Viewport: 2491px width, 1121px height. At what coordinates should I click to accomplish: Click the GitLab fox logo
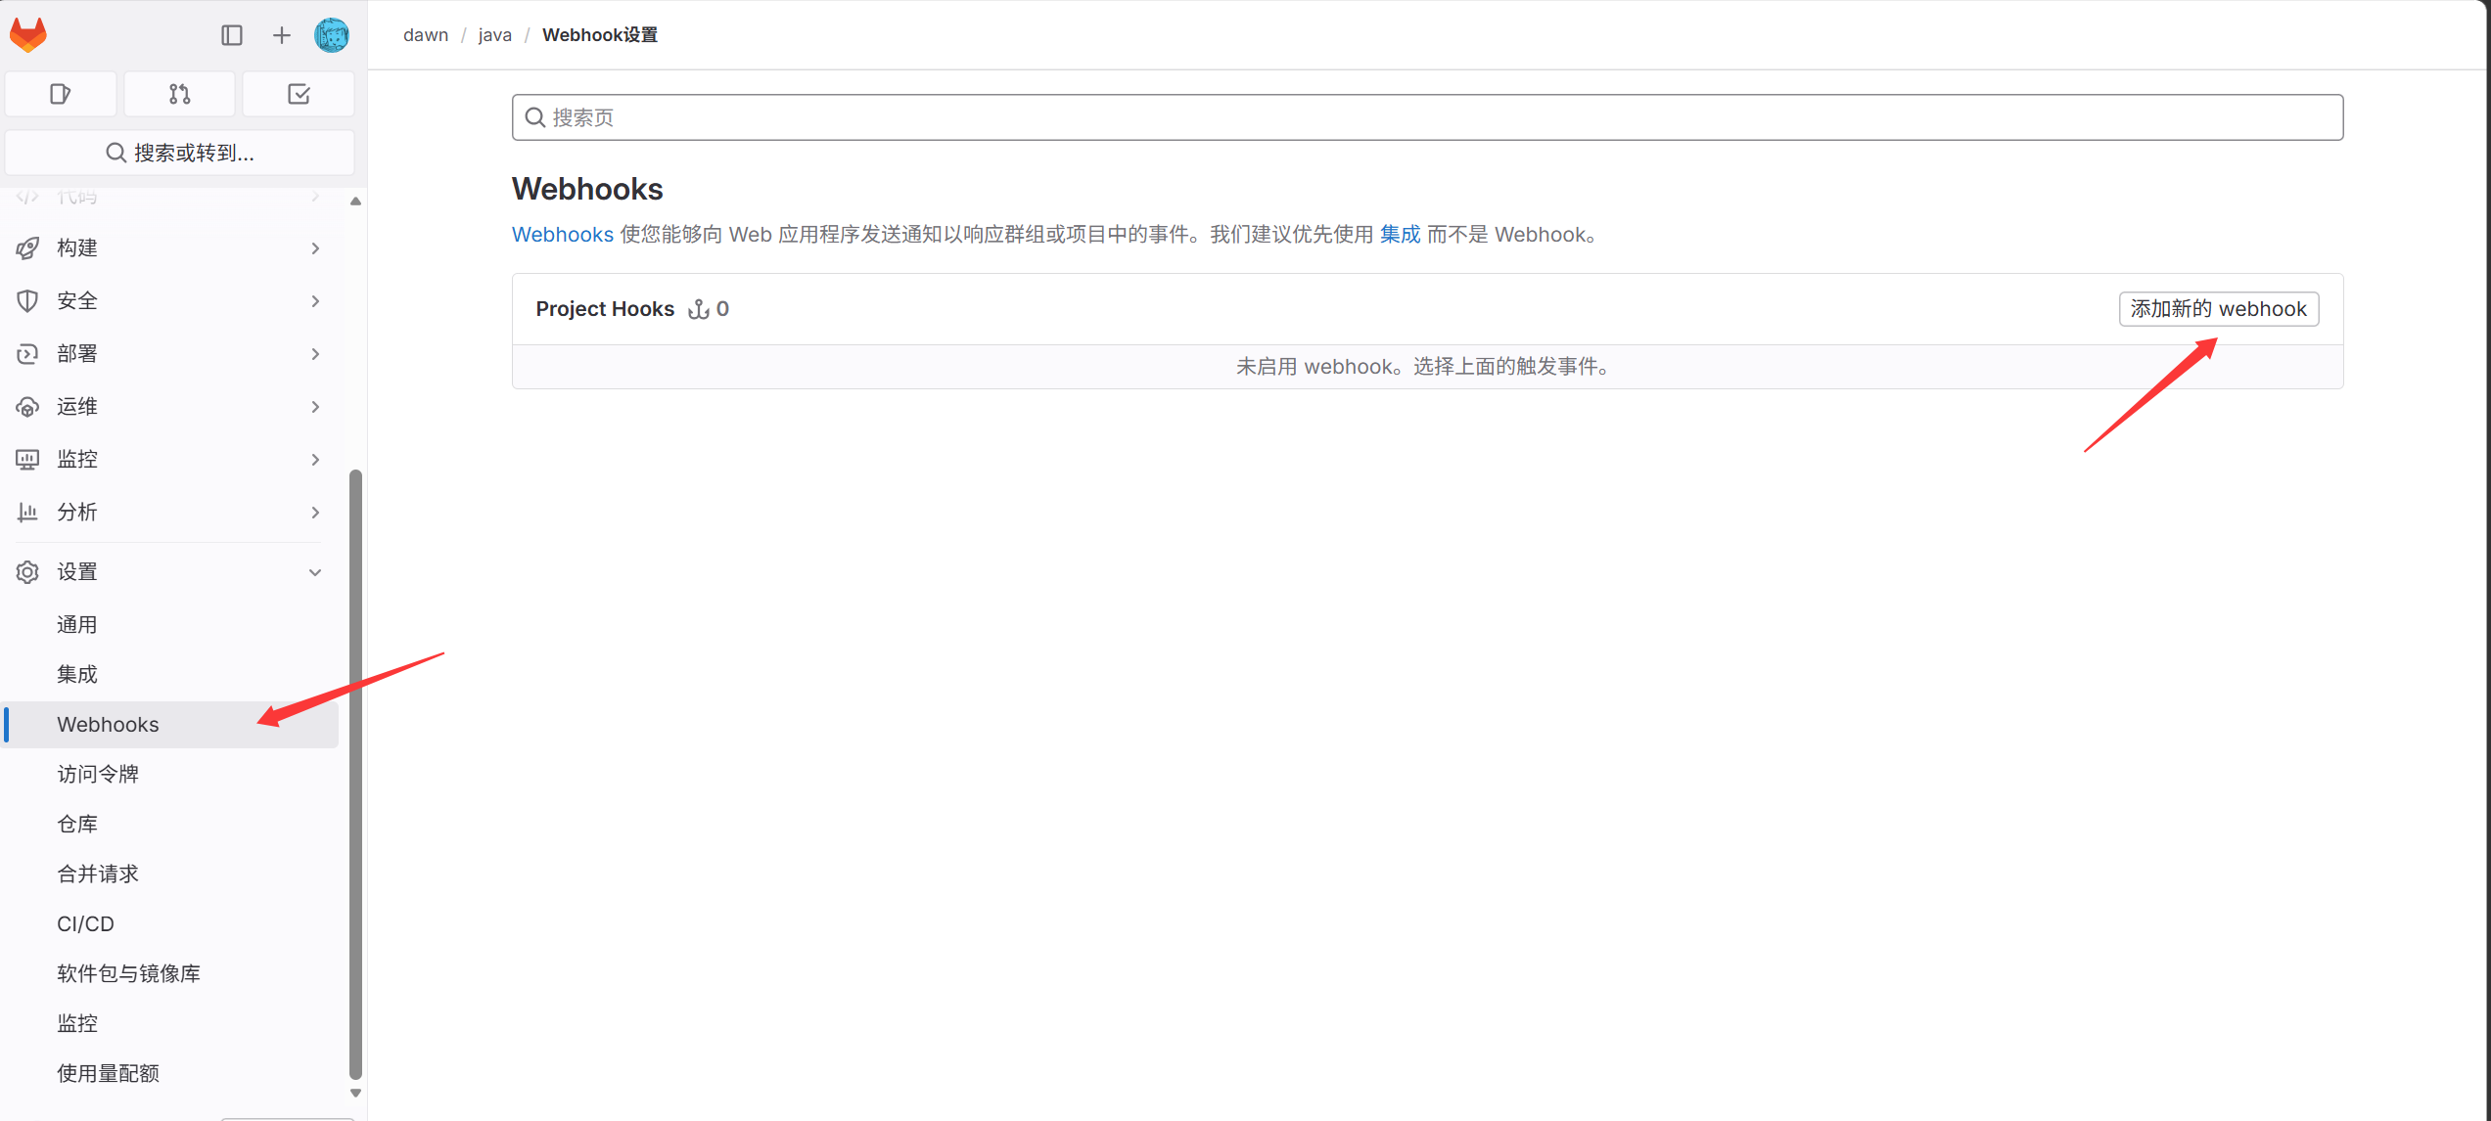pyautogui.click(x=28, y=35)
